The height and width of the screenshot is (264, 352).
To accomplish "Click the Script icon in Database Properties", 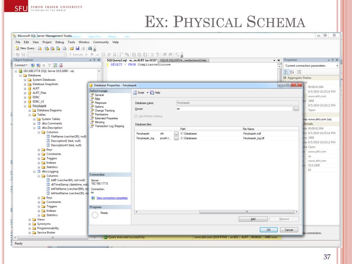I will coord(135,93).
